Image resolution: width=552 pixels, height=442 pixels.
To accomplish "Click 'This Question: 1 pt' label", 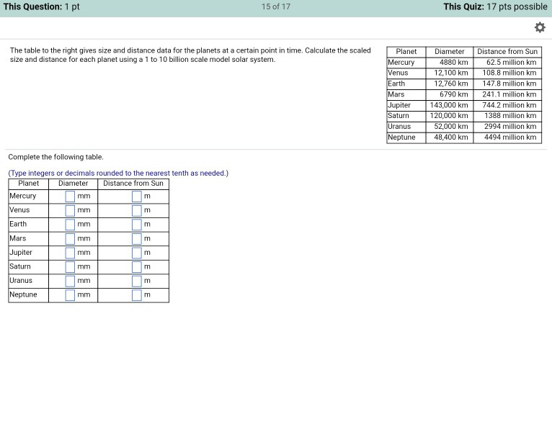I will click(x=42, y=6).
